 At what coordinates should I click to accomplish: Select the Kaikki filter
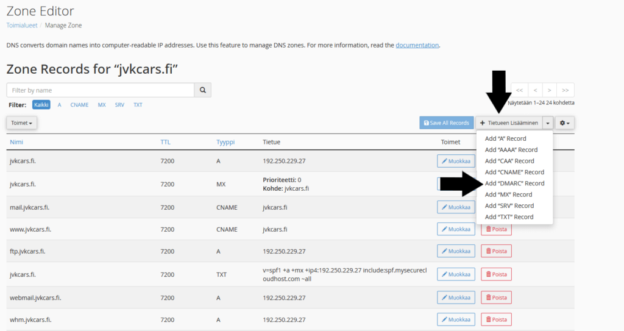pos(41,105)
